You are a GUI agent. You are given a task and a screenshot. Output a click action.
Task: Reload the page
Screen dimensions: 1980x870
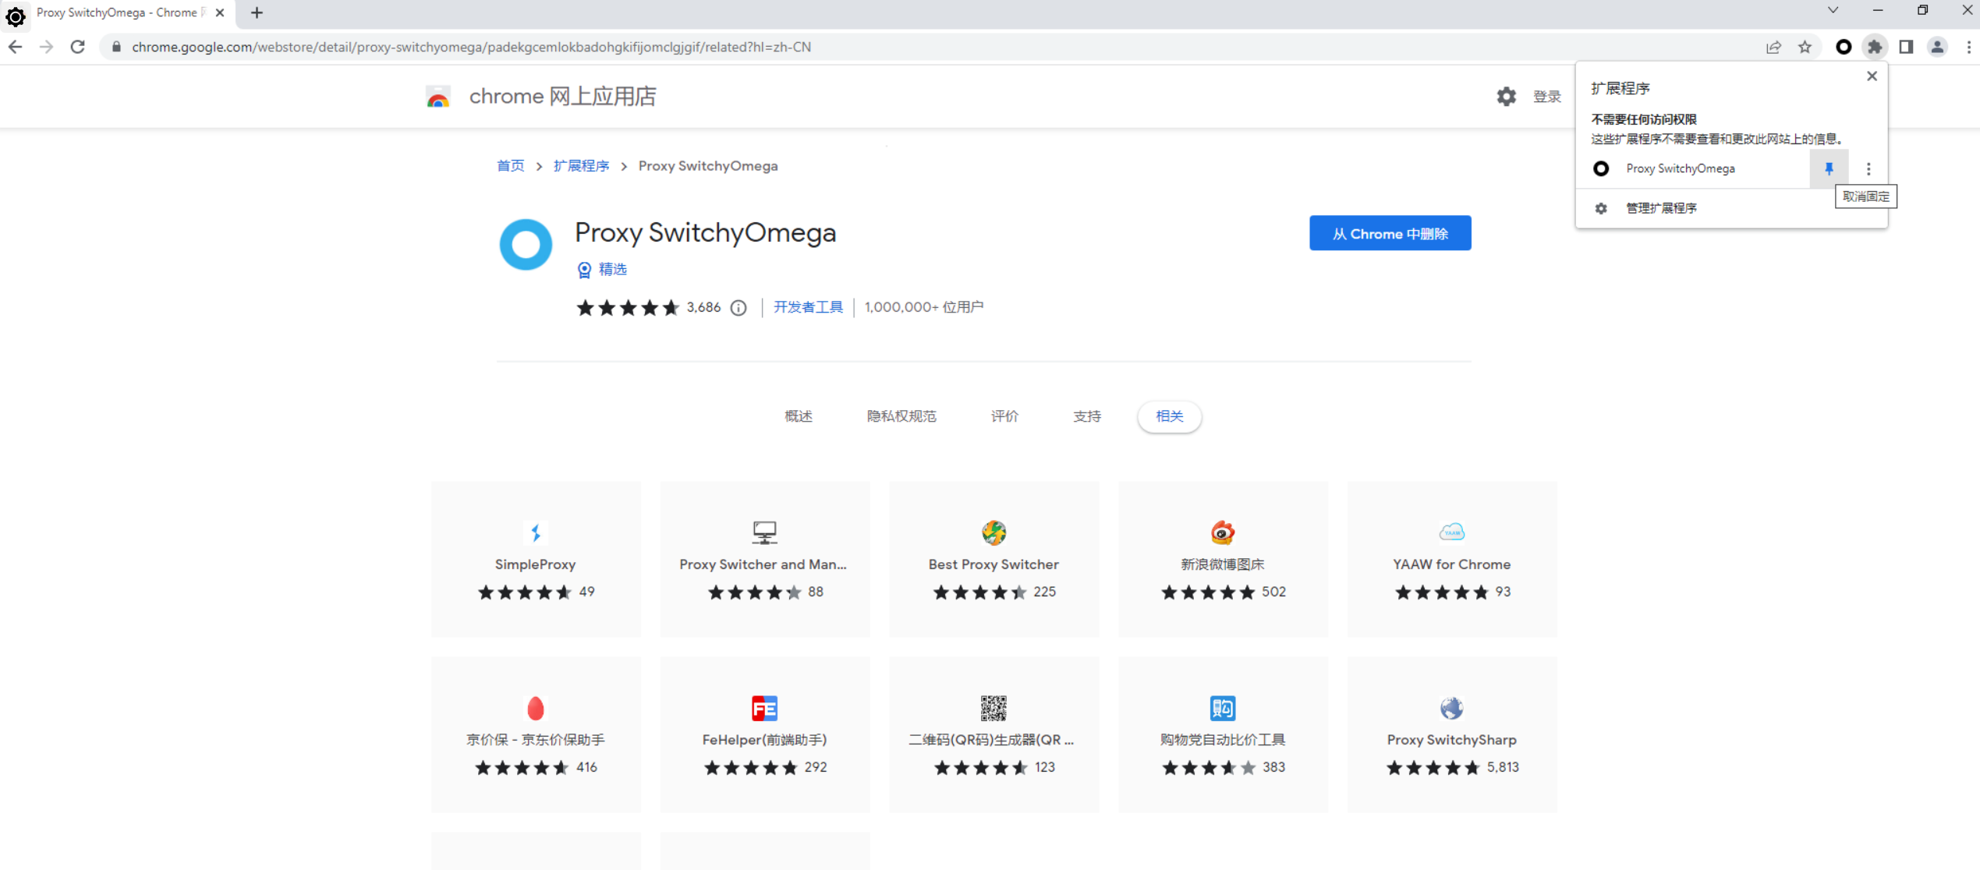[x=77, y=47]
